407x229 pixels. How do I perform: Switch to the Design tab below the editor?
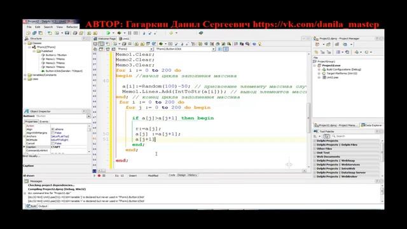tap(181, 176)
